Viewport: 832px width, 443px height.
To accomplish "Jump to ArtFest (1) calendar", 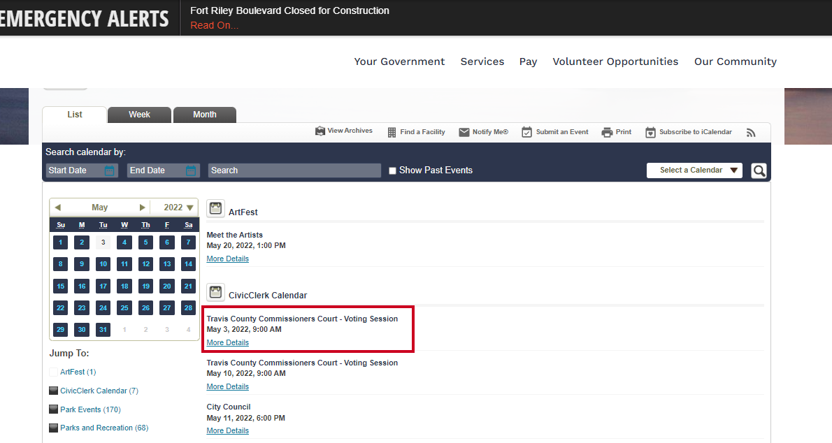I will click(x=78, y=372).
